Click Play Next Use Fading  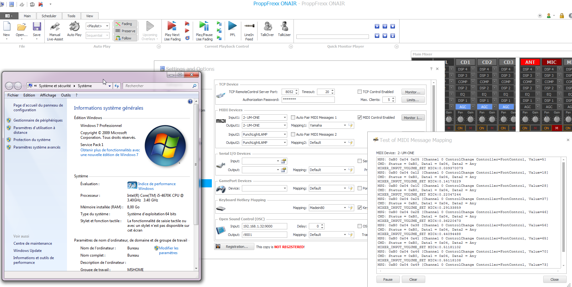(172, 31)
